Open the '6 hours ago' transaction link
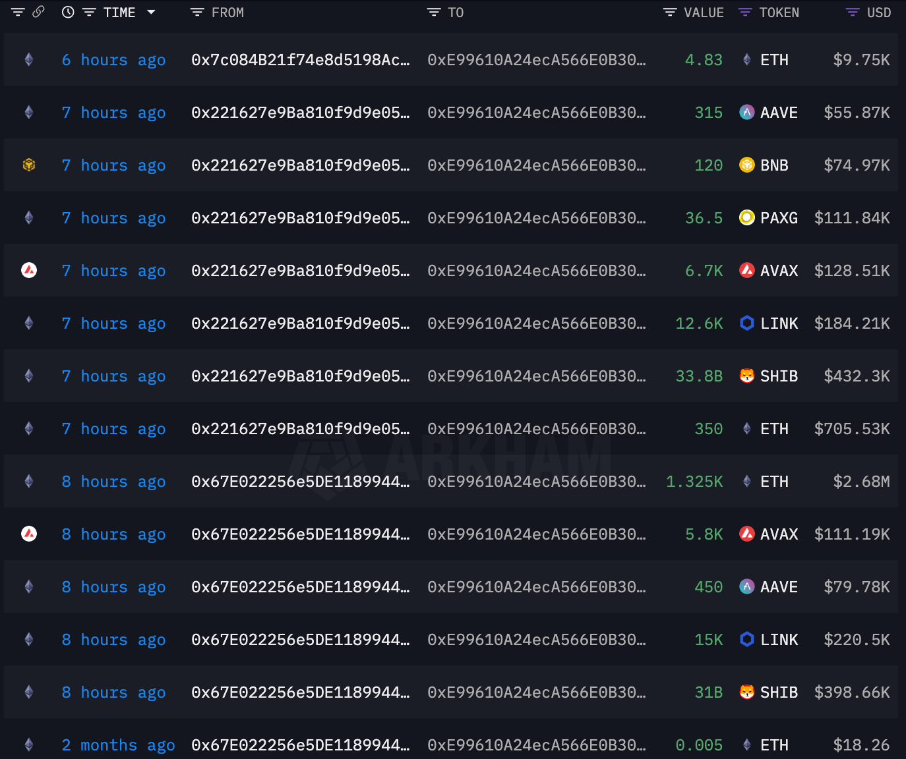Viewport: 906px width, 759px height. 113,60
